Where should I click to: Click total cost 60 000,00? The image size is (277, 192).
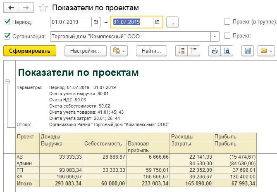point(105,183)
